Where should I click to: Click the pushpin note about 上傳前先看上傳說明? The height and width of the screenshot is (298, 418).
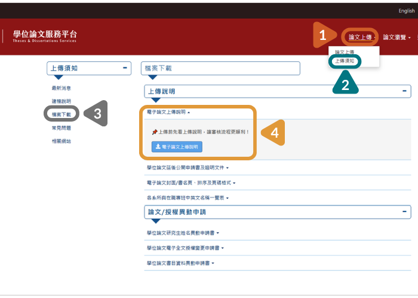coord(201,132)
